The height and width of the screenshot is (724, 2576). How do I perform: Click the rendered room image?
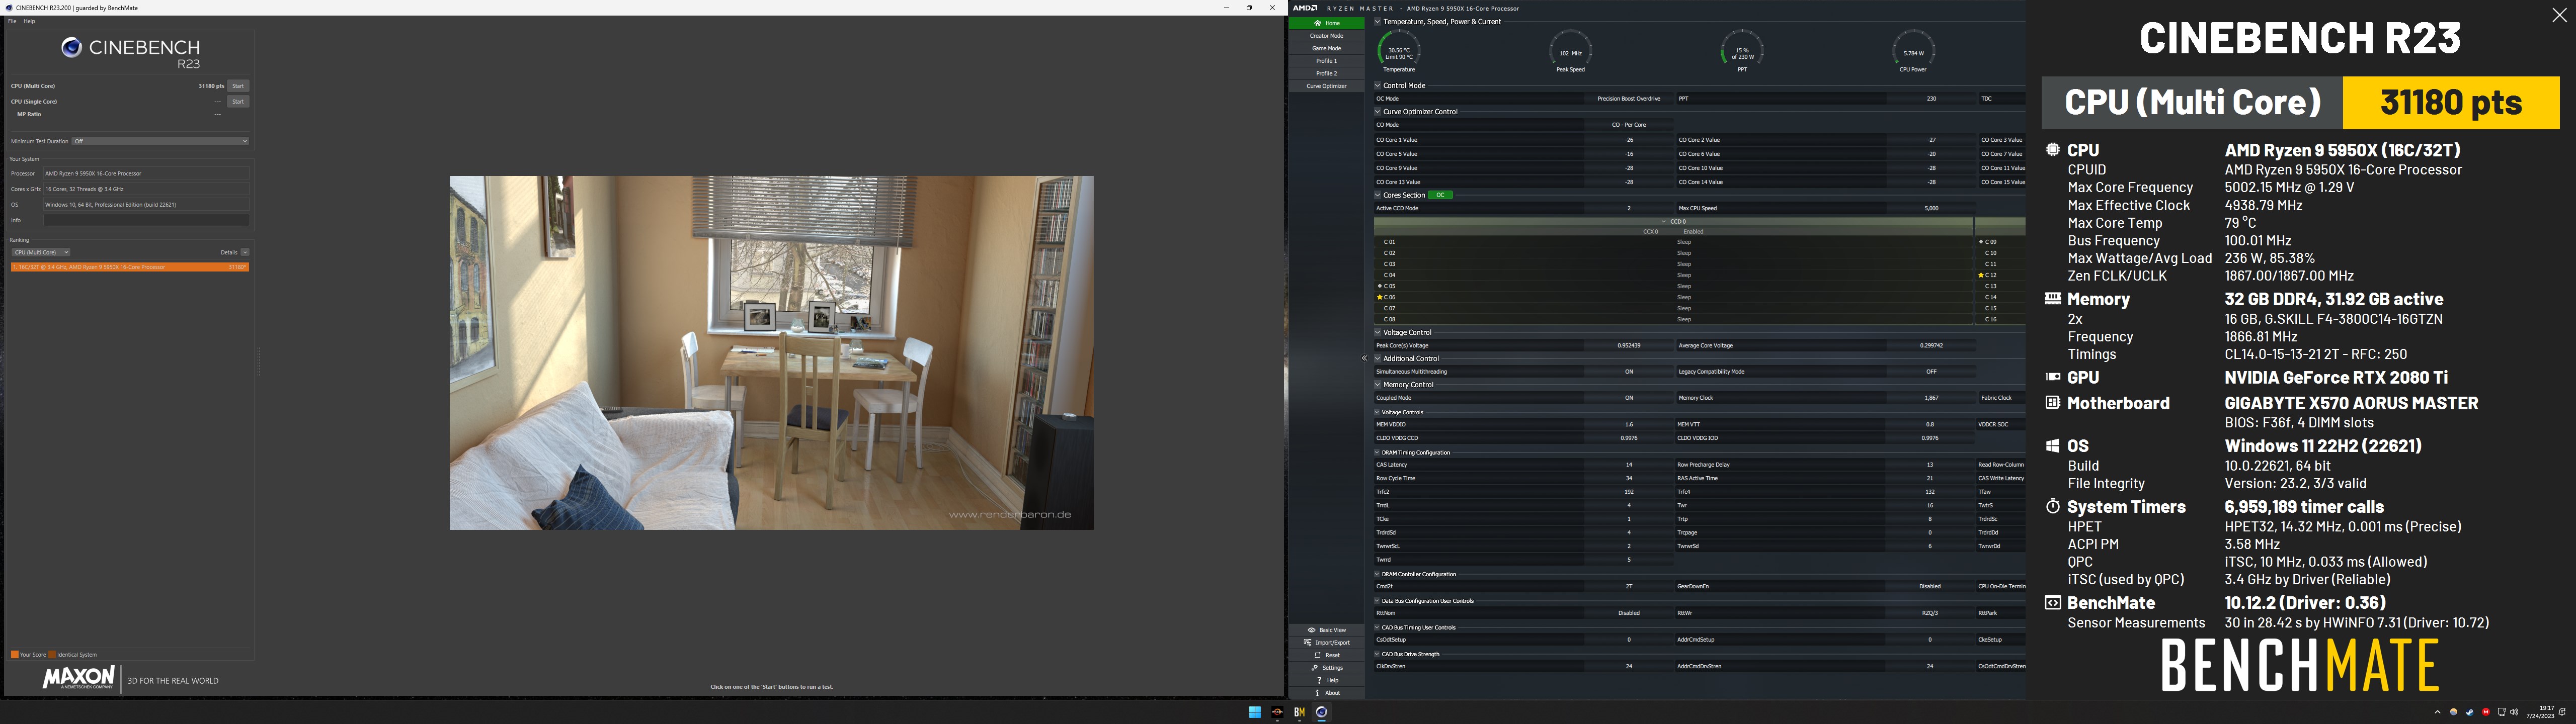pyautogui.click(x=771, y=353)
